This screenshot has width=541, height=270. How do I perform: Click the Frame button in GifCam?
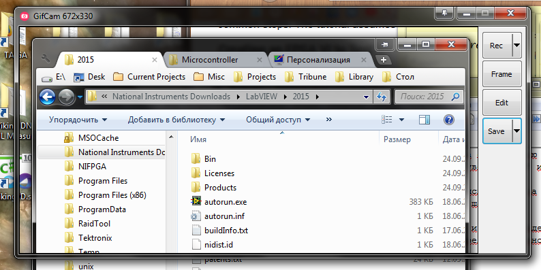point(501,74)
